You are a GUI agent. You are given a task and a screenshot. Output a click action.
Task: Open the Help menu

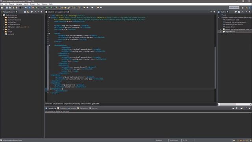coord(51,4)
